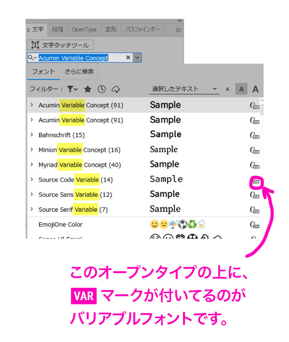Expand first Acumin Variable Concept (91) family

[32, 105]
